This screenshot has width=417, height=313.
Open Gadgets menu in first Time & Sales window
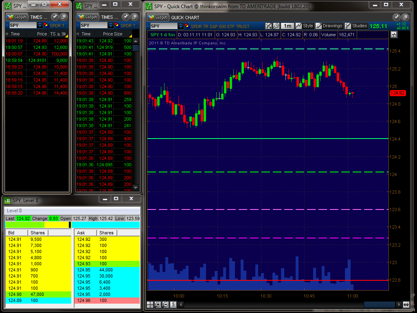[x=17, y=17]
